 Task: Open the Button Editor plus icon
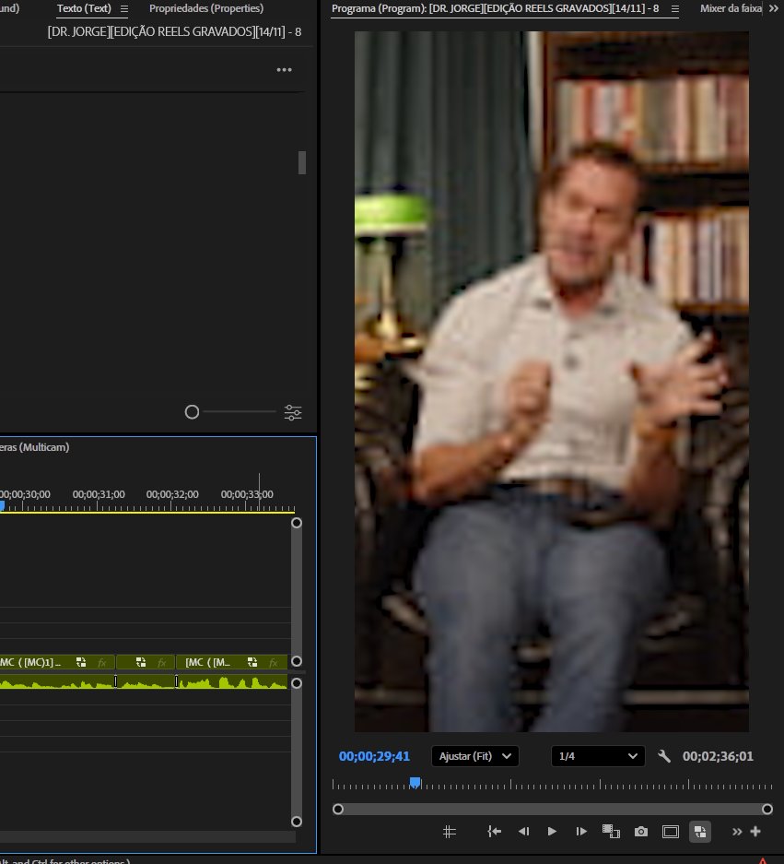click(755, 832)
